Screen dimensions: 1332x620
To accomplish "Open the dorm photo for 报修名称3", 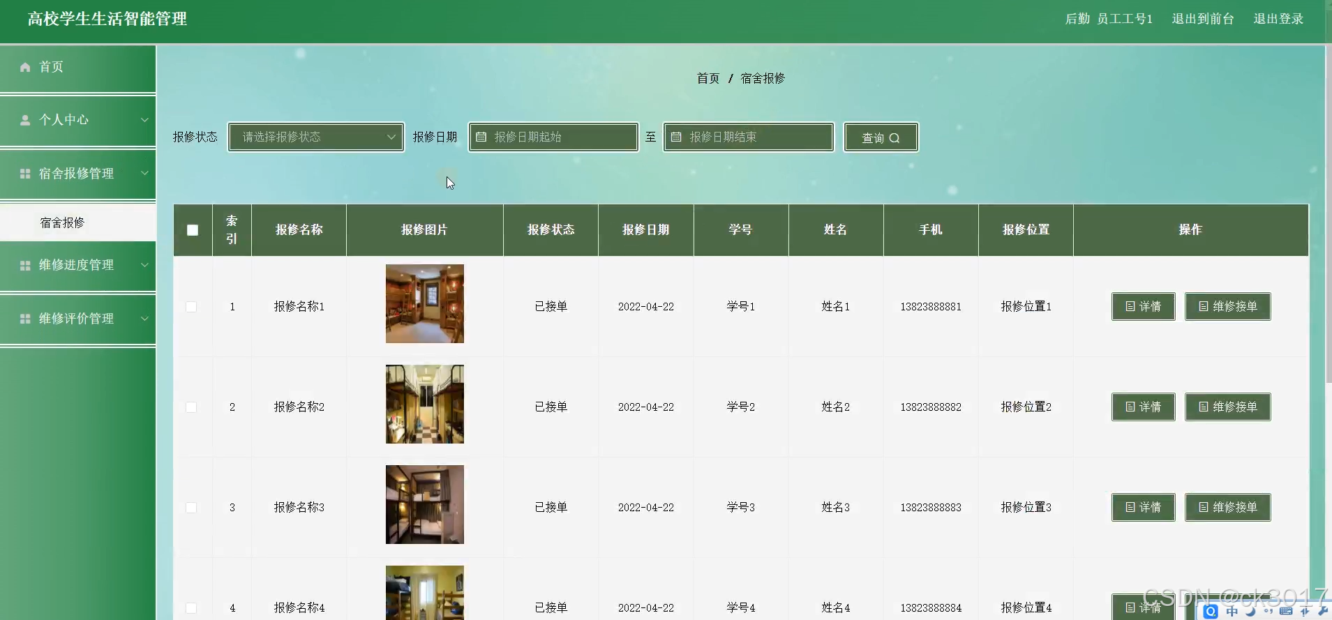I will tap(425, 504).
